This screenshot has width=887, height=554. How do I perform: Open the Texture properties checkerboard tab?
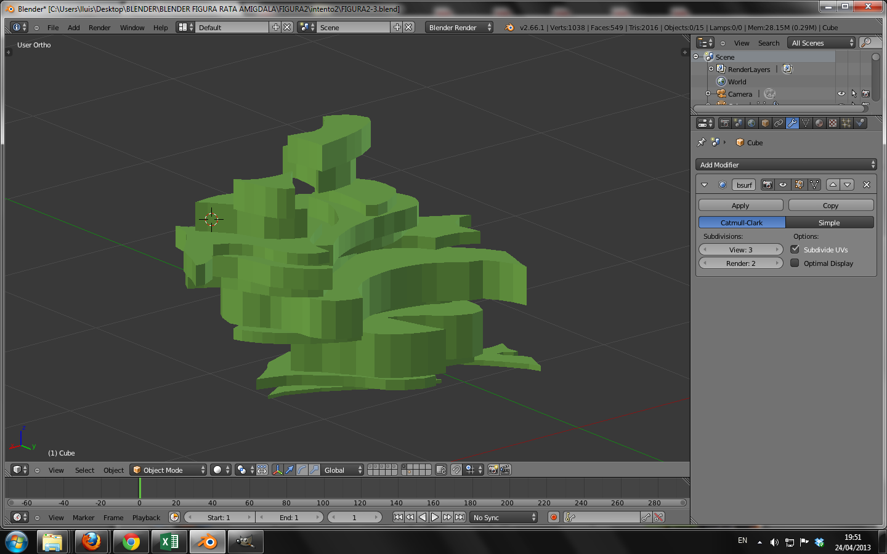(x=833, y=123)
